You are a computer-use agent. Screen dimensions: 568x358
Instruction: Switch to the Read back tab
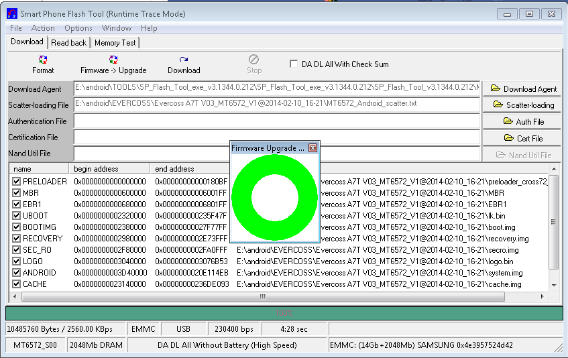click(69, 43)
